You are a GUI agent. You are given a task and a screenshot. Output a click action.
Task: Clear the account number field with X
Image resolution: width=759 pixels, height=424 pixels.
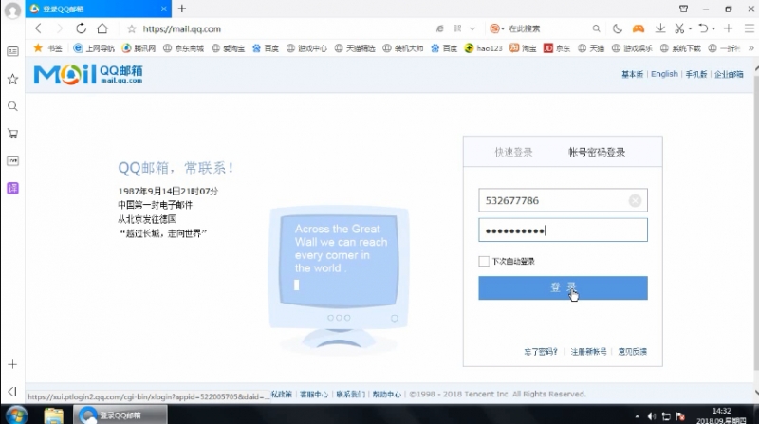[635, 200]
